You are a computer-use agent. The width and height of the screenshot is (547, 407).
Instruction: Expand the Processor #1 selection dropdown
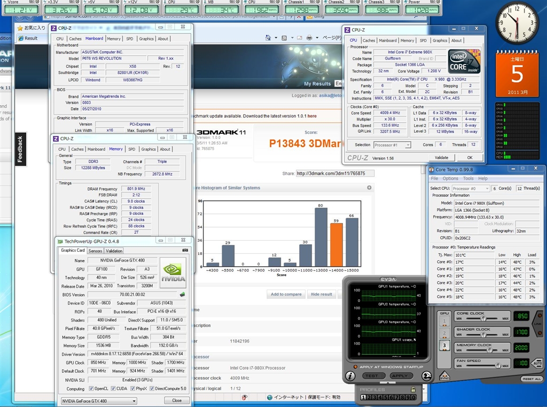[x=392, y=145]
